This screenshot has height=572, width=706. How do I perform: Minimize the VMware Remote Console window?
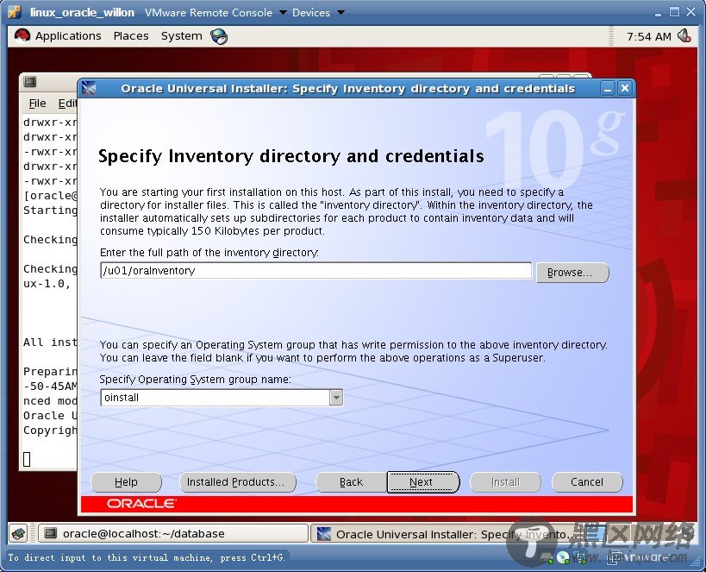click(x=659, y=13)
